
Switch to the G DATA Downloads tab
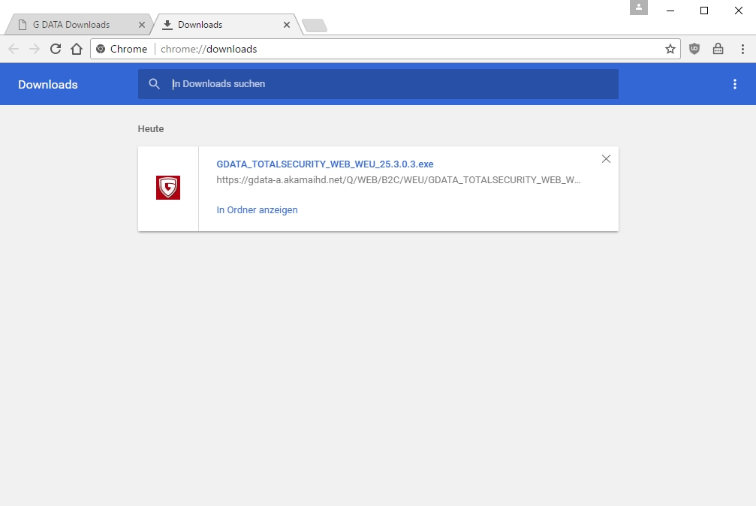pos(78,25)
